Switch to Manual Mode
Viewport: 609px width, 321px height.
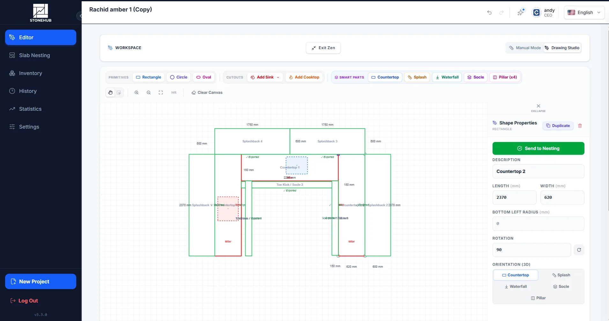tap(525, 48)
